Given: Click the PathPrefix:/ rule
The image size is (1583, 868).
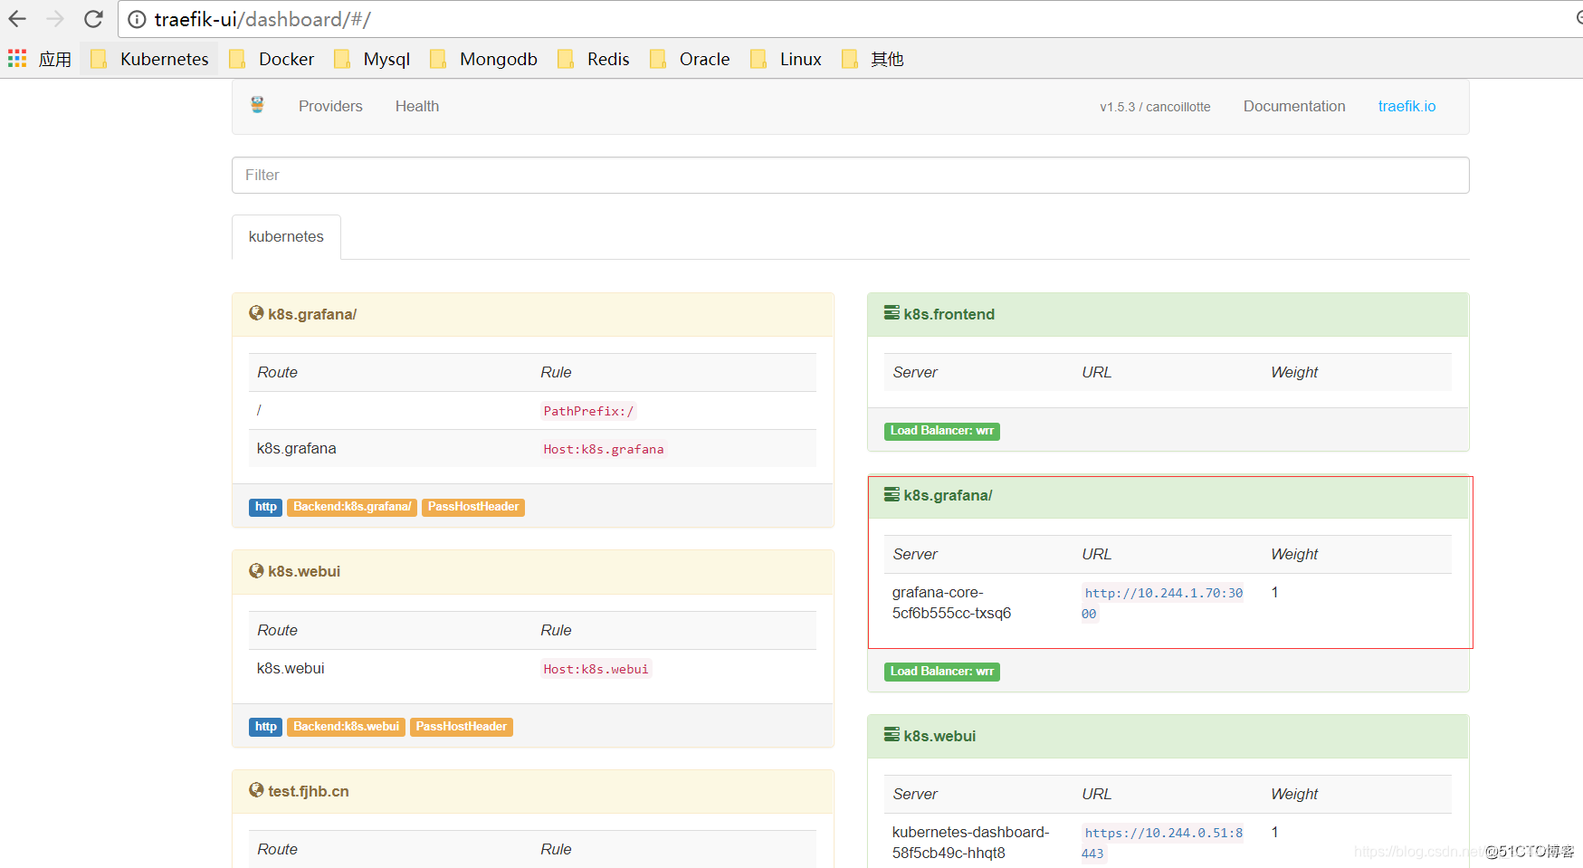Looking at the screenshot, I should 588,411.
